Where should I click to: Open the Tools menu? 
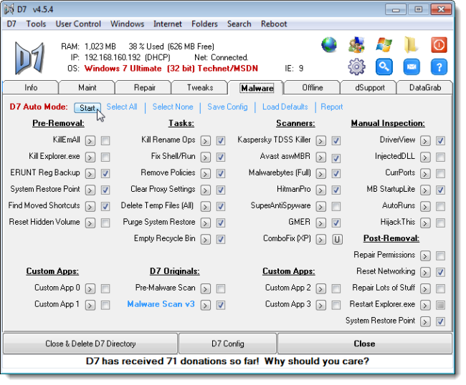(x=36, y=24)
